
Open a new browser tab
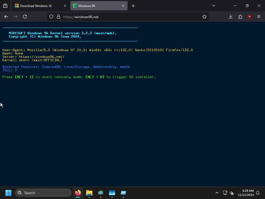point(133,6)
